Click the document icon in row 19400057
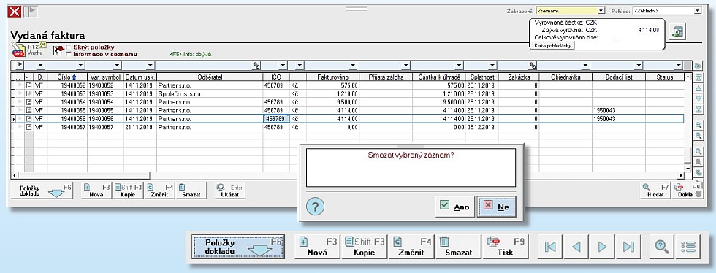The image size is (716, 273). click(28, 127)
